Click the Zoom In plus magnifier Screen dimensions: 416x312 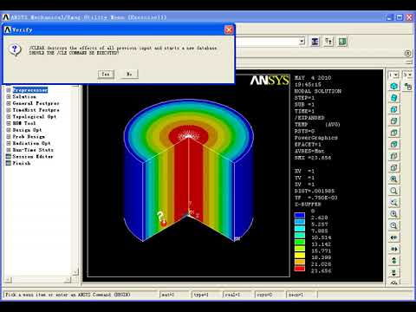click(x=393, y=214)
